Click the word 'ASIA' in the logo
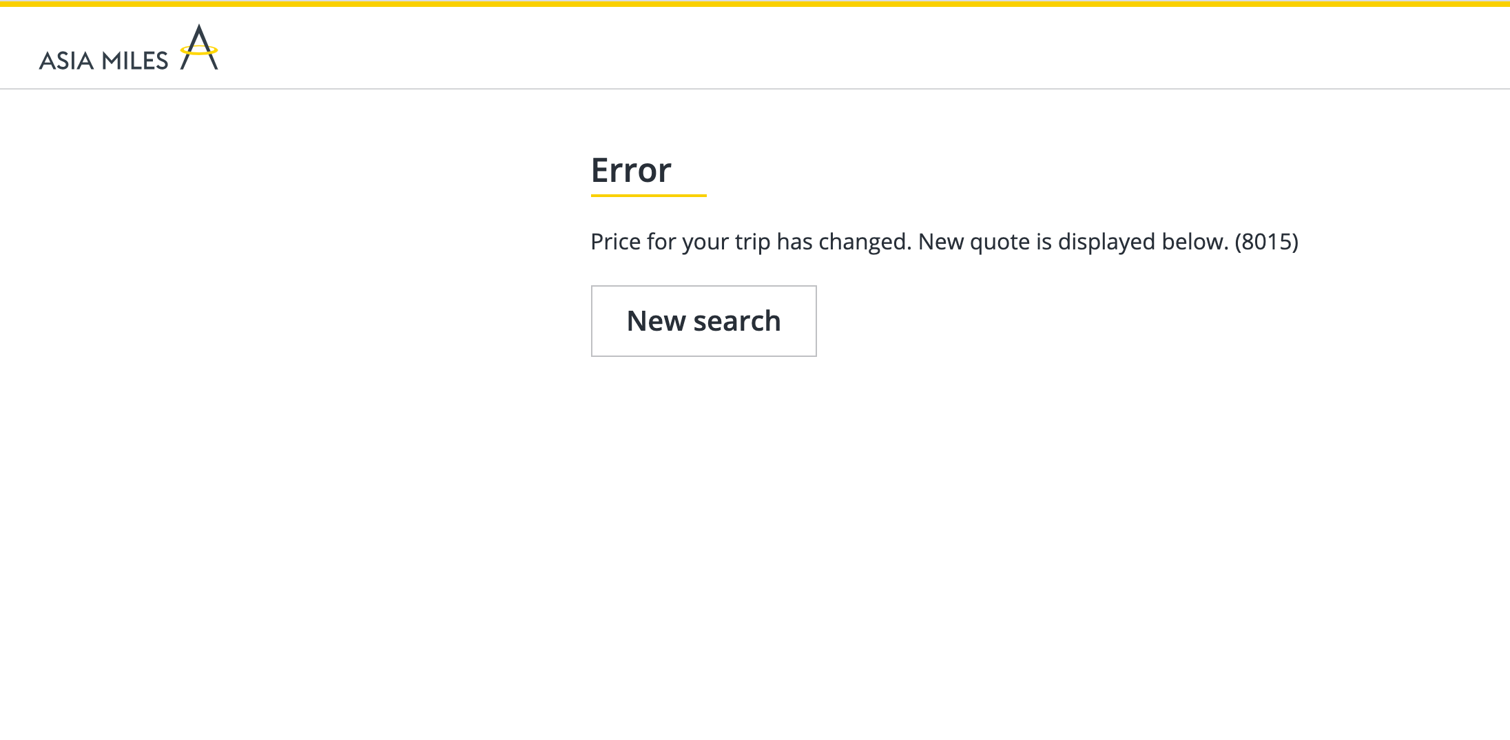Screen dimensions: 1510x740 [x=66, y=61]
